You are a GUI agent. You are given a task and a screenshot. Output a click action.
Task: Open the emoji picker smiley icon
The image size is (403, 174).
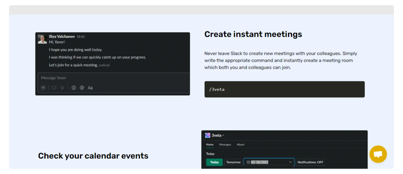(x=74, y=88)
